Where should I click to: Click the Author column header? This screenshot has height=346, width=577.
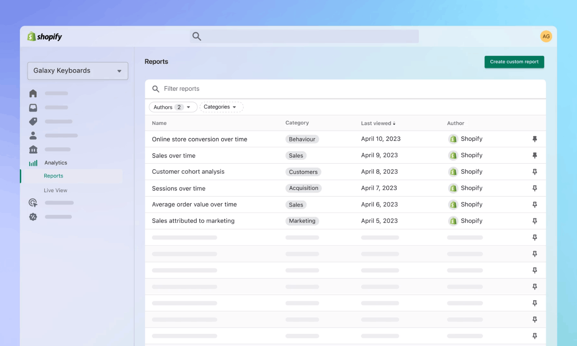click(x=455, y=123)
